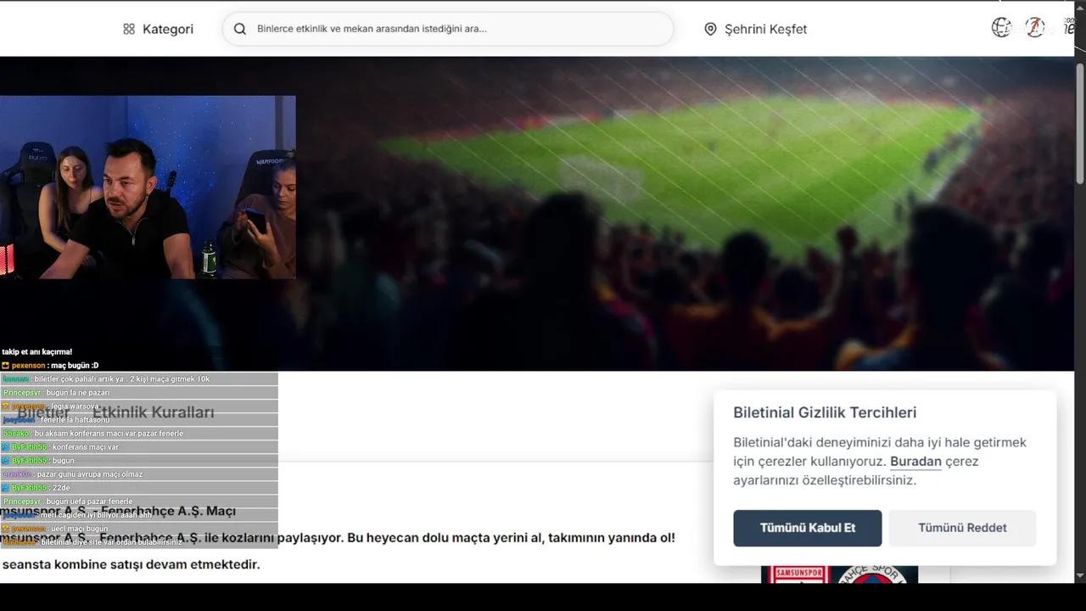Follow the Buradan cookie settings link

tap(915, 462)
